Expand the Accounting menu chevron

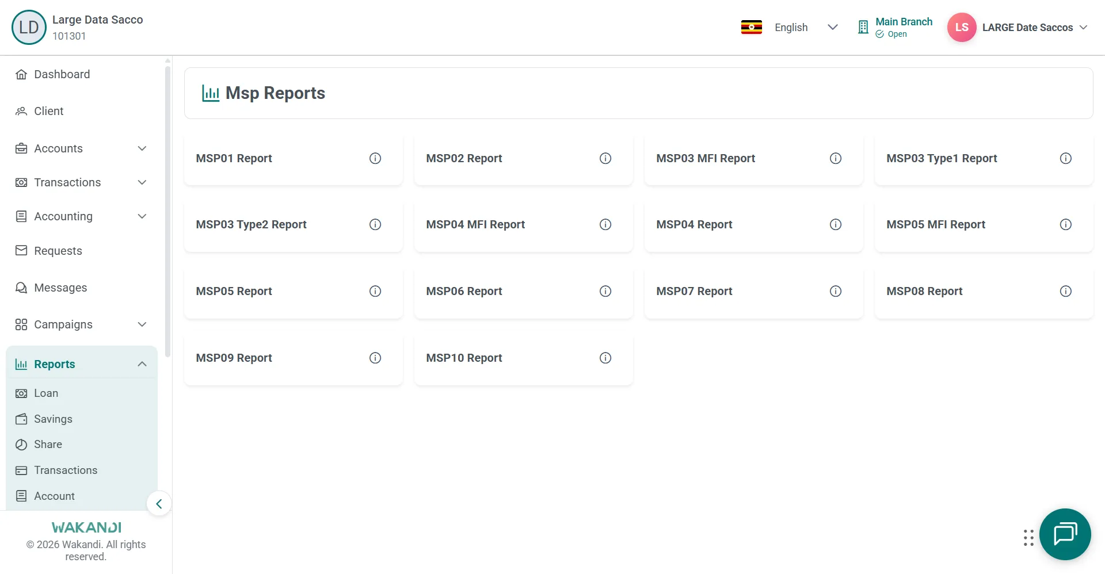pyautogui.click(x=142, y=216)
